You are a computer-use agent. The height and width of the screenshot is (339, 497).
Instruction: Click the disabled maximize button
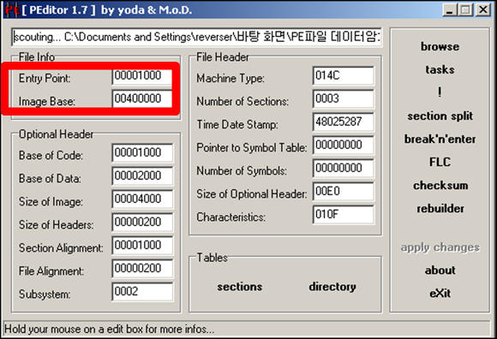[465, 10]
